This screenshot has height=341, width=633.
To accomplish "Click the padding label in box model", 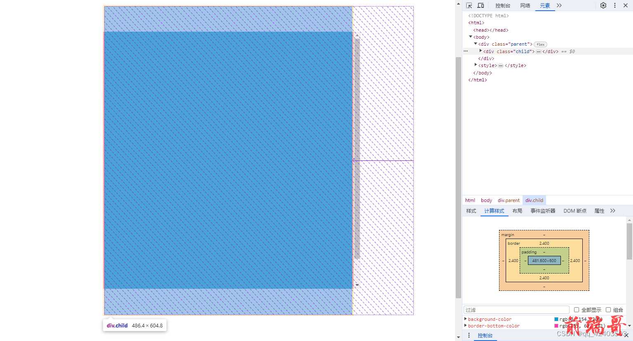I will click(x=529, y=252).
